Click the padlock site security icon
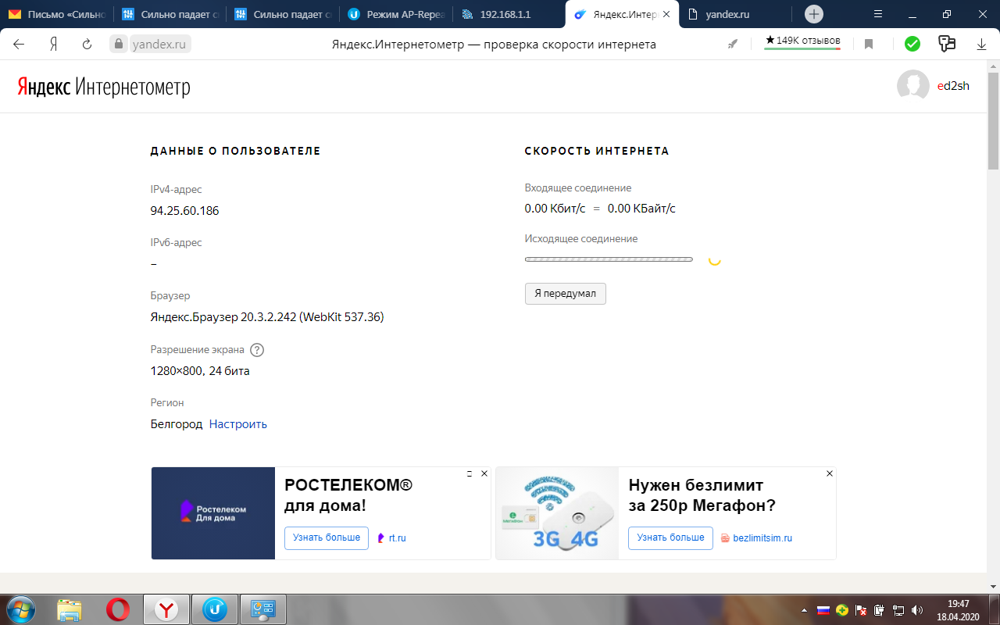Viewport: 1000px width, 625px height. coord(120,45)
